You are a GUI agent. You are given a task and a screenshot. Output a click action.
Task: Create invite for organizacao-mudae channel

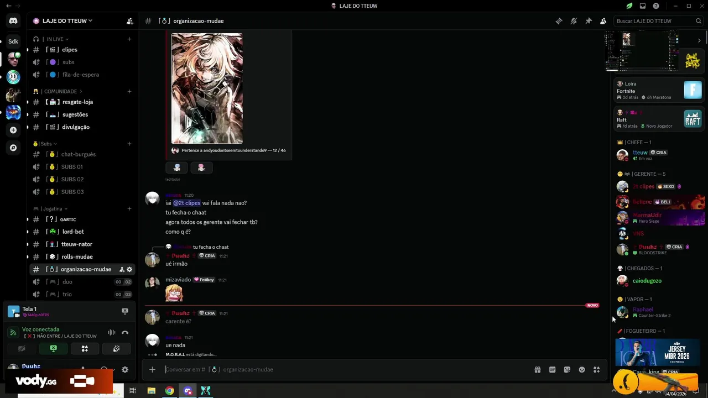pyautogui.click(x=122, y=269)
